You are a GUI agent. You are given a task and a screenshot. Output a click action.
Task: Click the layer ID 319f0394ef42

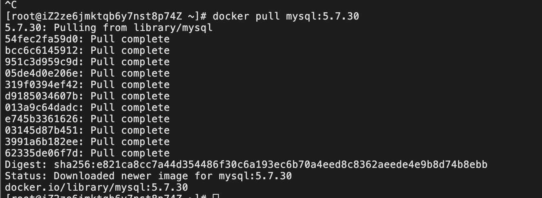click(x=42, y=85)
